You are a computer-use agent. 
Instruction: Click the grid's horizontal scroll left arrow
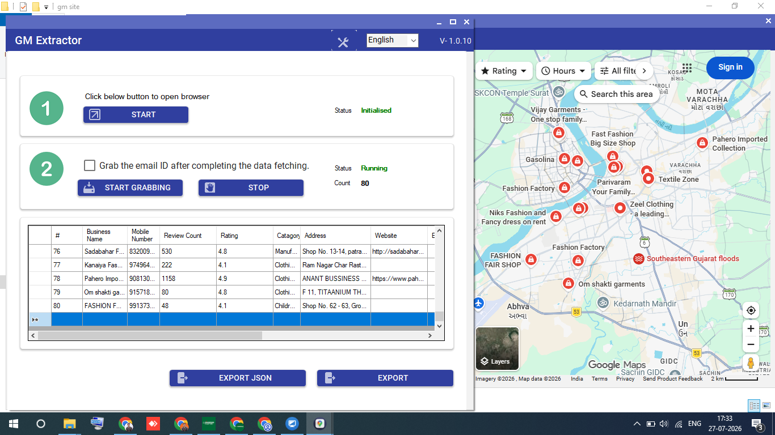(33, 336)
